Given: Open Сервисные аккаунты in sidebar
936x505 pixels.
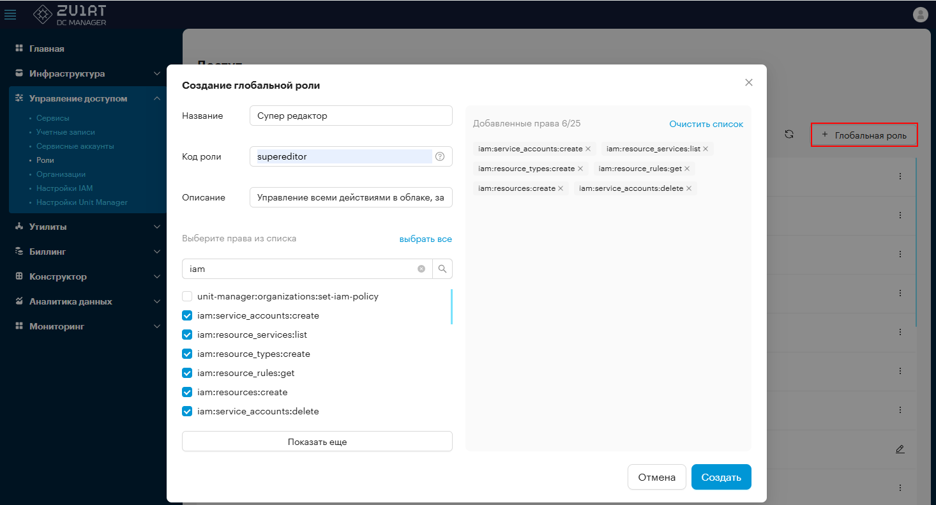Looking at the screenshot, I should (75, 146).
